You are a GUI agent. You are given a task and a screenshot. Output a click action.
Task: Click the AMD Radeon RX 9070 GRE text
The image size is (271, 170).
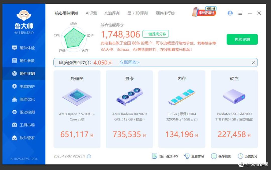[129, 116]
